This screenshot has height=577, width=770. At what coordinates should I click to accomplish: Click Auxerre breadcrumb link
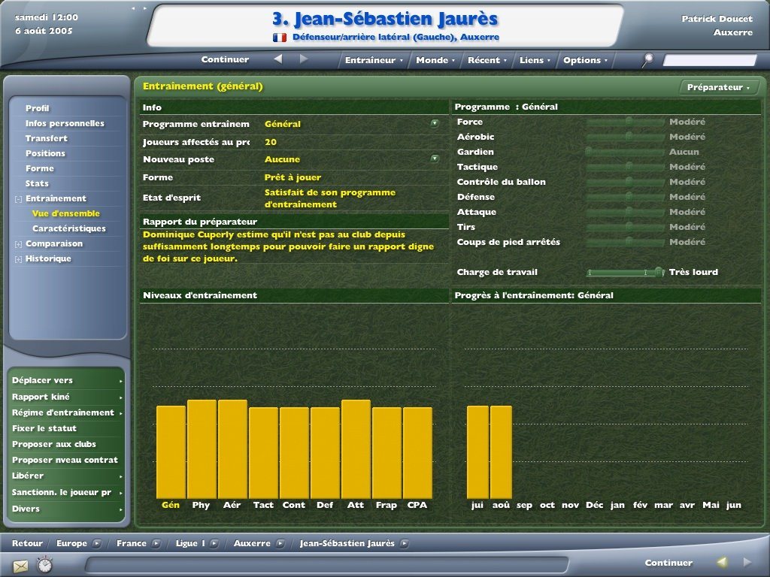point(252,543)
